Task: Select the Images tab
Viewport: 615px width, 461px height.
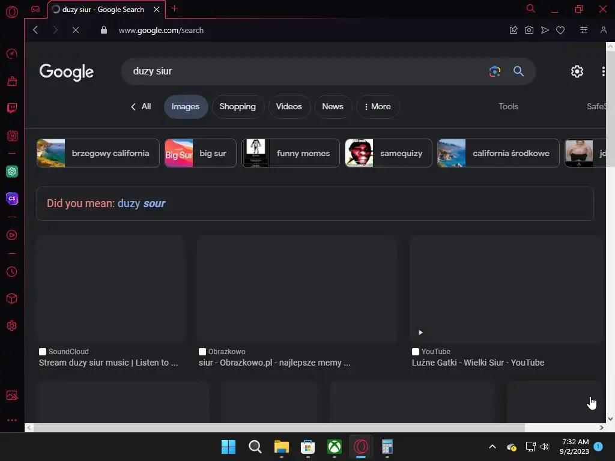Action: coord(186,107)
